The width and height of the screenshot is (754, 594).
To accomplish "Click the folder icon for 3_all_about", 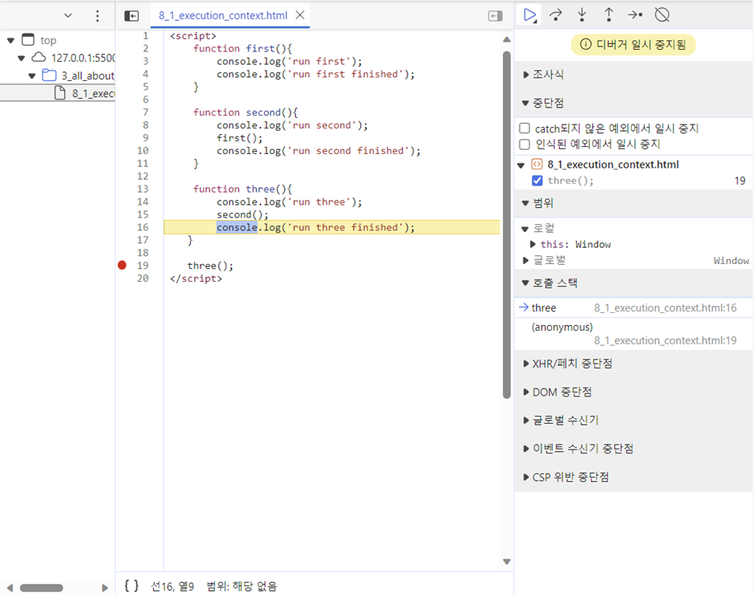I will (49, 75).
